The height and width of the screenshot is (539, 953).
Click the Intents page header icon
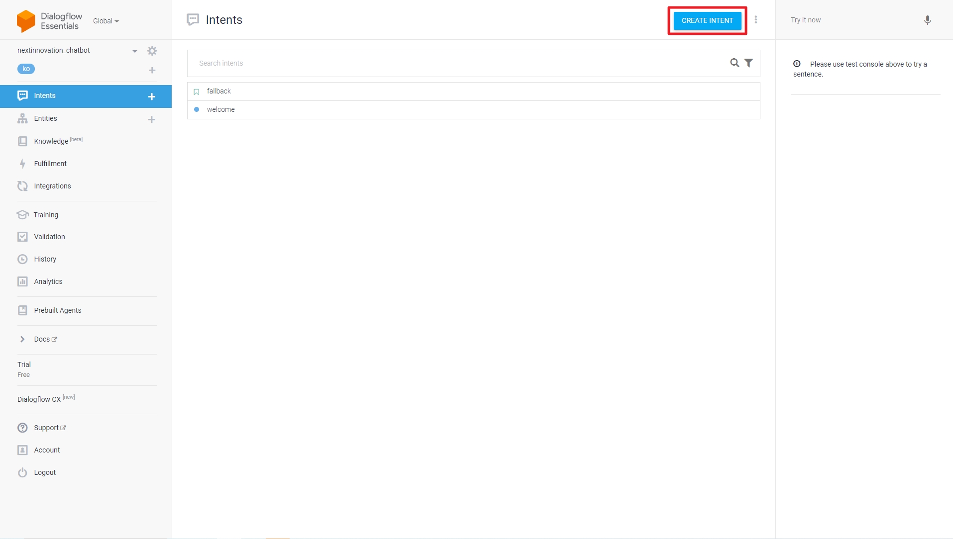click(x=193, y=20)
